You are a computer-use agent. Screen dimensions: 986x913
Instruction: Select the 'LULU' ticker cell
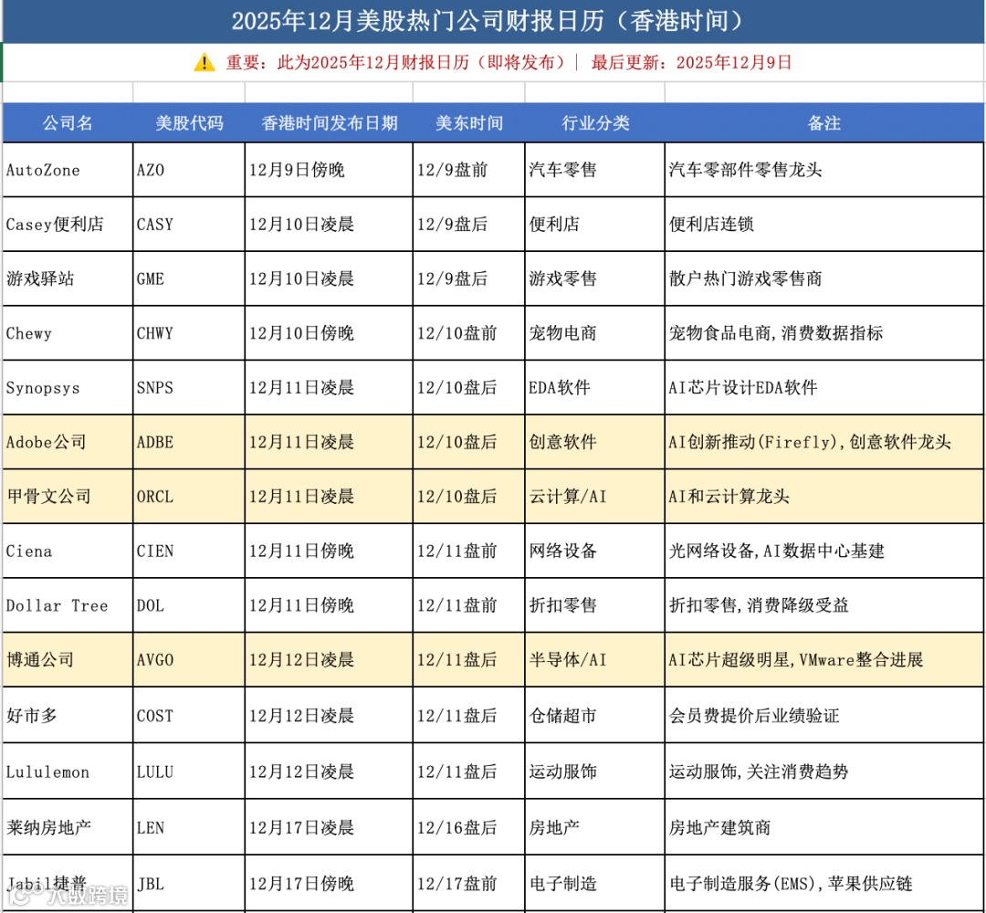[x=189, y=771]
